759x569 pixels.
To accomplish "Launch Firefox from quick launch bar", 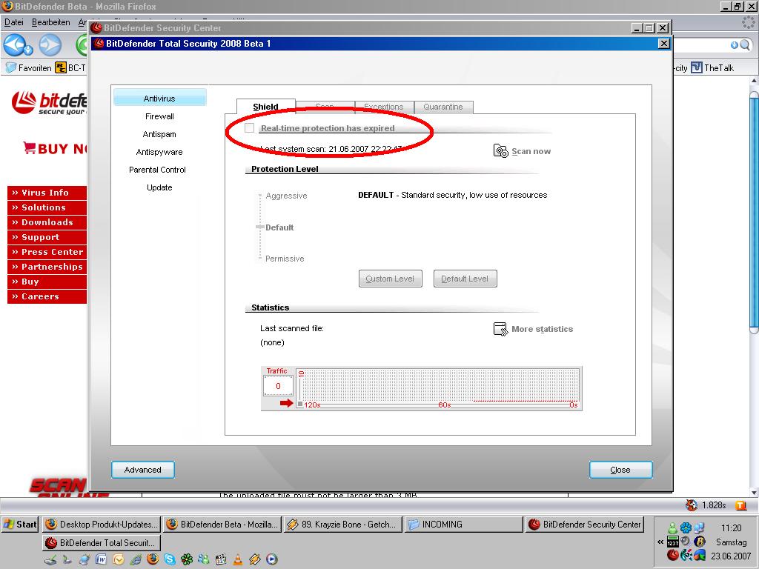I will click(153, 559).
